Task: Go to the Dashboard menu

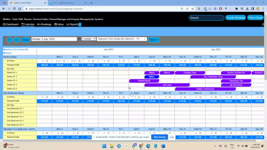Action: (x=10, y=24)
